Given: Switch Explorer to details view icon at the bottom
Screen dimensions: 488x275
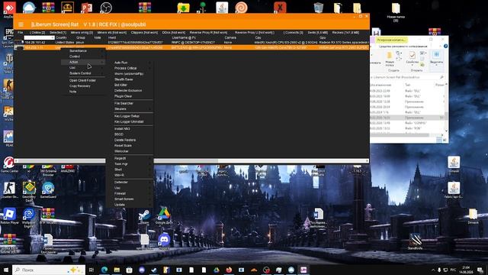Looking at the screenshot, I should pyautogui.click(x=439, y=140).
